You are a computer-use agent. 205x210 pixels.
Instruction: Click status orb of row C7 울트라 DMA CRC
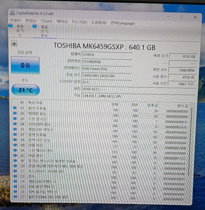pos(15,197)
